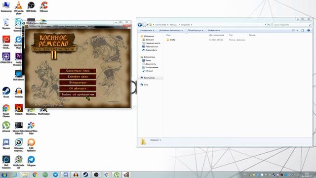Switch to OBS Studio in the taskbar
Screen dimensions: 316x178
[x=96, y=175]
